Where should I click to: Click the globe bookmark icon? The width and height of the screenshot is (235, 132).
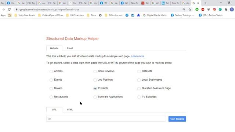pos(100,15)
